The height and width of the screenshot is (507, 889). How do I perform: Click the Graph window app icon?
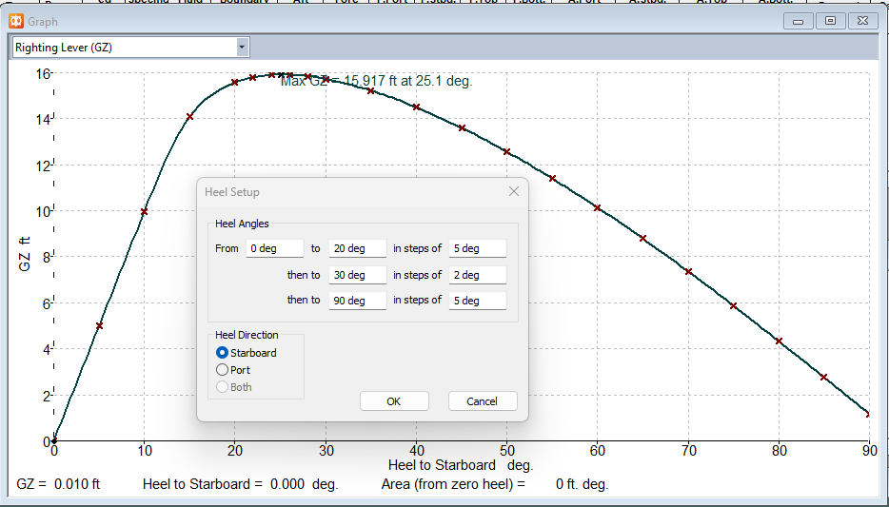pos(16,22)
